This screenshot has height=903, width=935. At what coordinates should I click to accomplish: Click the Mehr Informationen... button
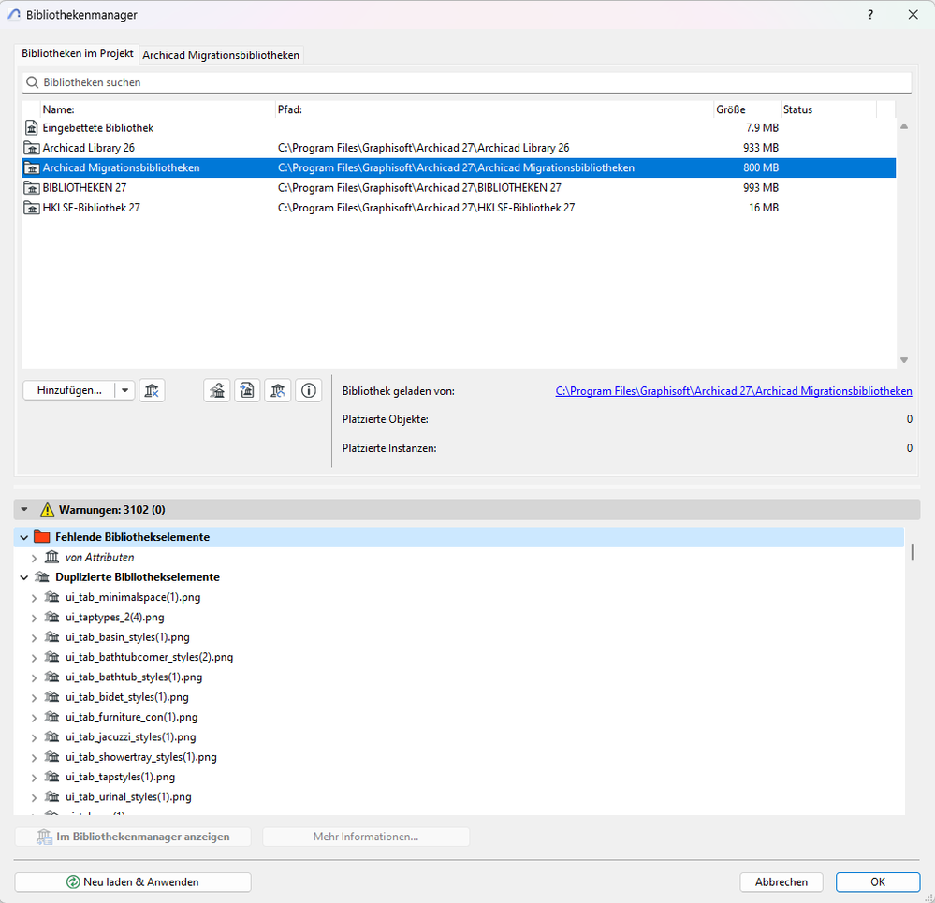pyautogui.click(x=366, y=837)
